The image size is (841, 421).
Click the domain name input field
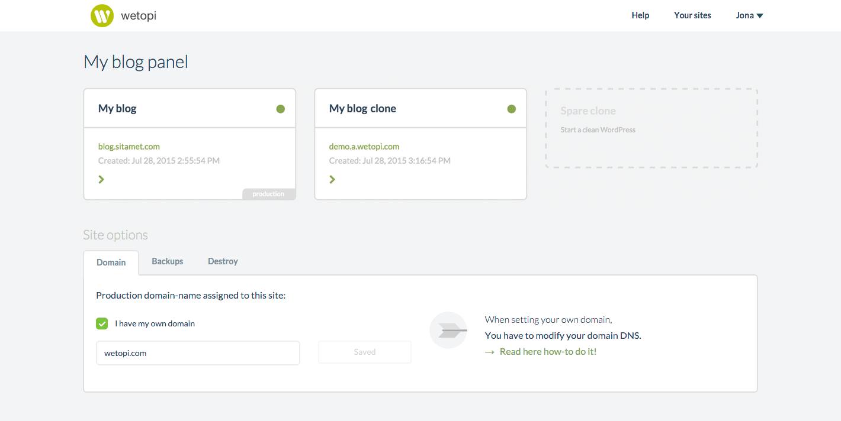198,353
